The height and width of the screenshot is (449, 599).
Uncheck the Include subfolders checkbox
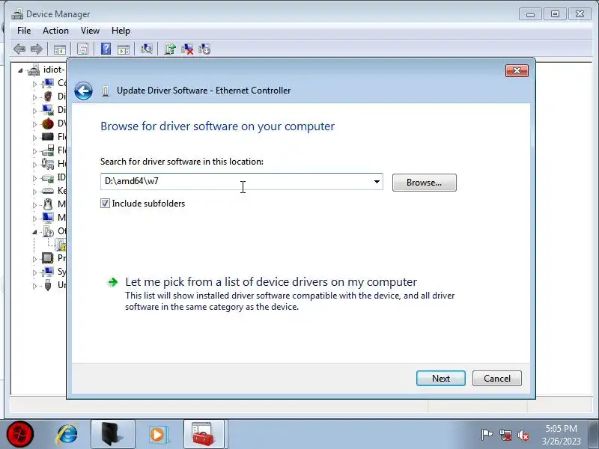tap(105, 203)
